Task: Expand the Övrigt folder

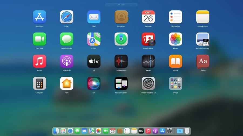Action: point(175,83)
